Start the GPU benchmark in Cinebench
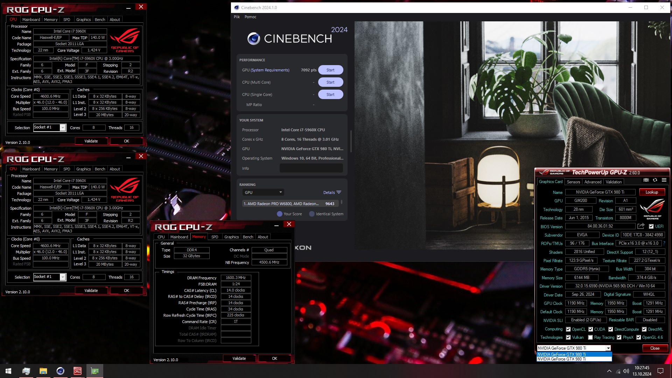Image resolution: width=672 pixels, height=378 pixels. pyautogui.click(x=330, y=70)
